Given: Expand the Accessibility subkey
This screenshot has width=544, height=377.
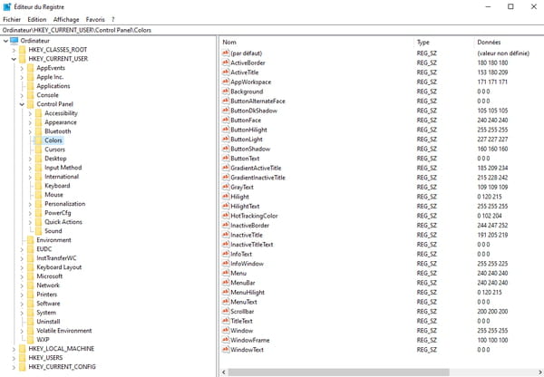Looking at the screenshot, I should pyautogui.click(x=30, y=113).
